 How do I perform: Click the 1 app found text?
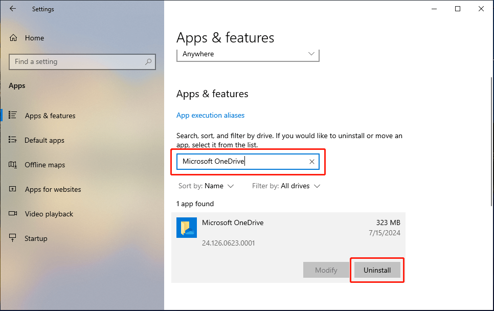click(x=195, y=204)
